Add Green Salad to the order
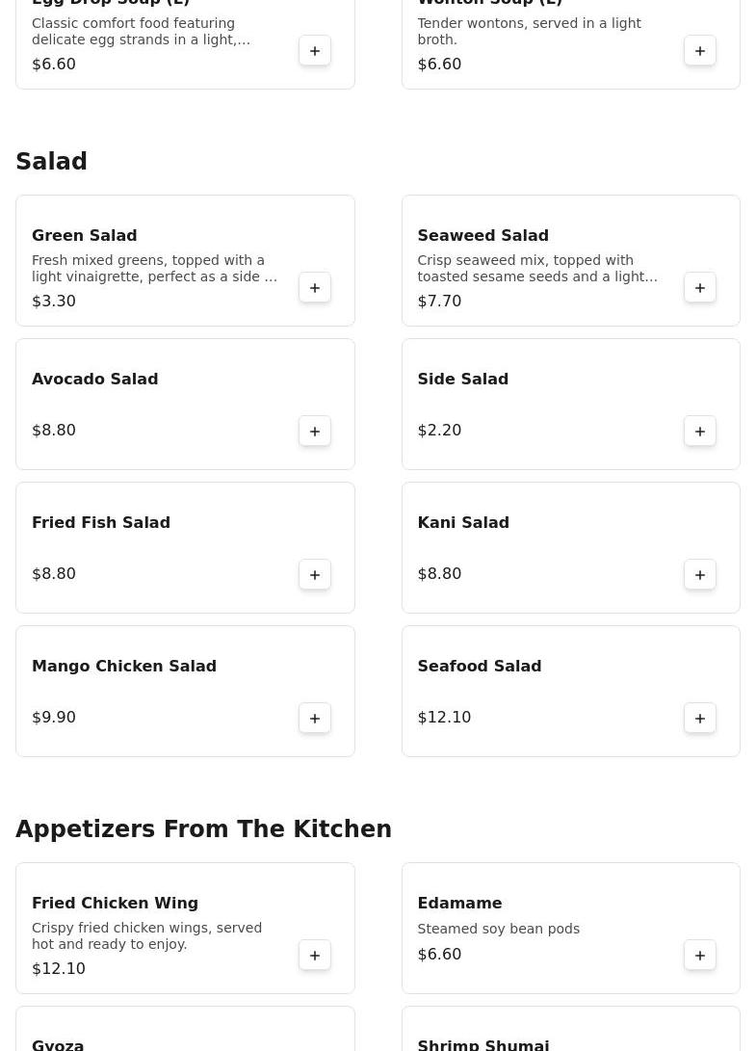Image resolution: width=756 pixels, height=1051 pixels. tap(314, 287)
